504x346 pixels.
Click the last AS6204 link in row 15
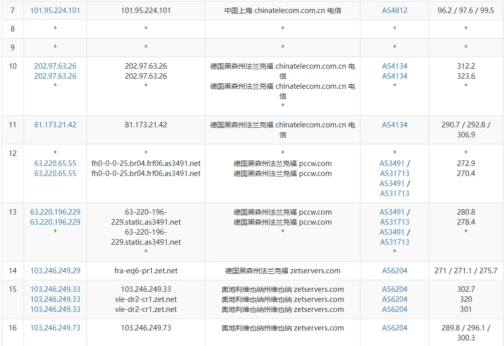[394, 309]
